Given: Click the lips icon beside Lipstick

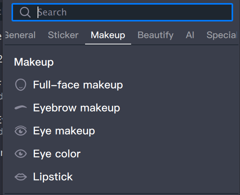Looking at the screenshot, I should pos(21,177).
